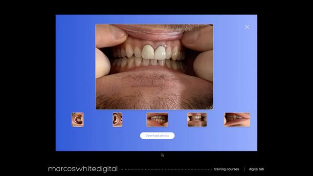Select the frontal retracted teeth thumbnail
This screenshot has width=313, height=176.
pyautogui.click(x=197, y=120)
